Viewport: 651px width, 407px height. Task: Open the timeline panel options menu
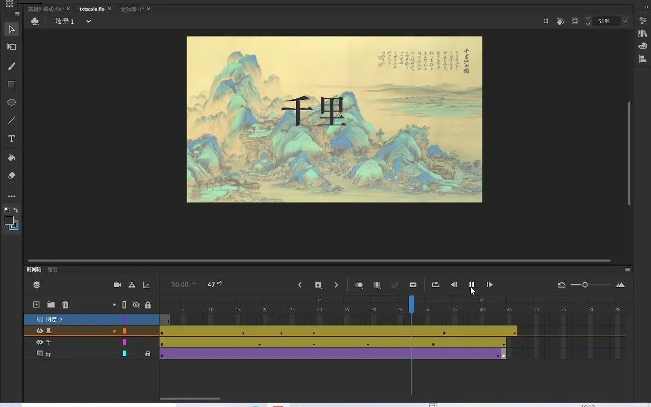tap(627, 270)
